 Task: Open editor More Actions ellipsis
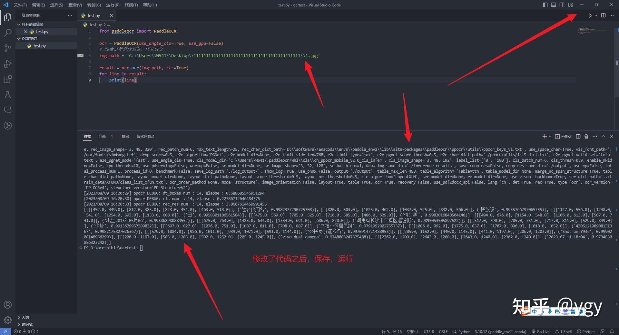point(612,15)
